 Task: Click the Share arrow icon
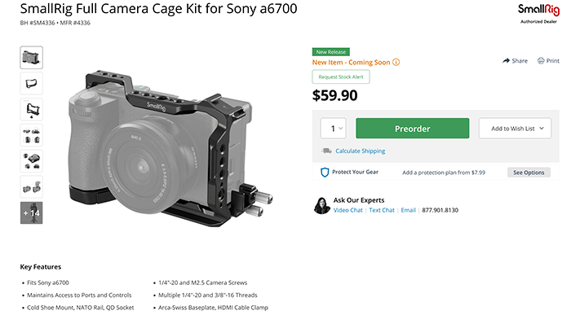[506, 61]
